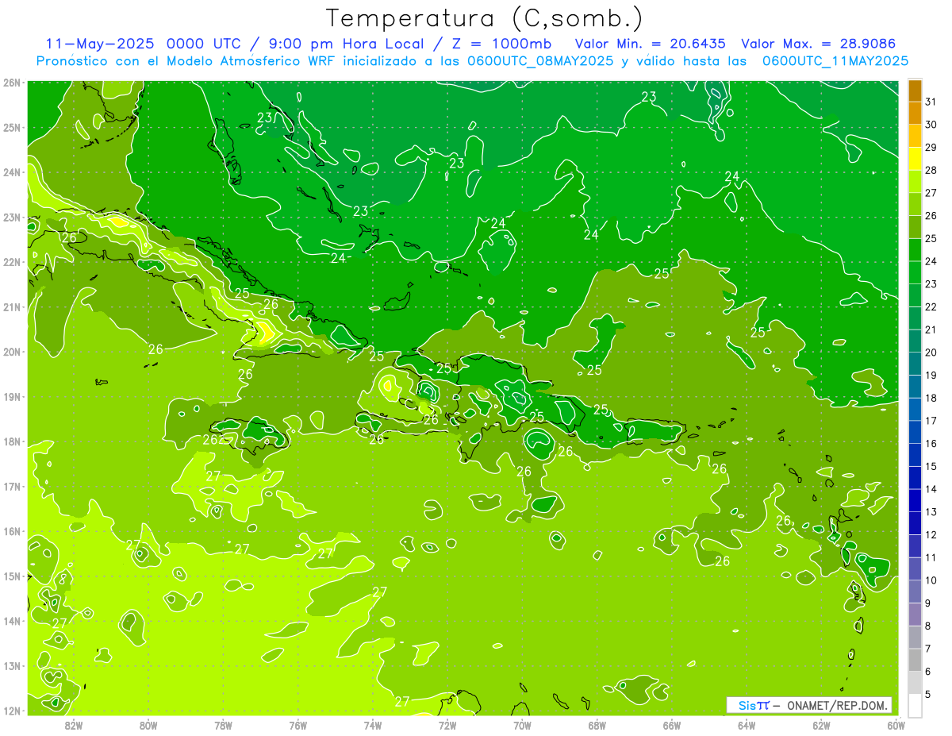
Task: Click the color legend value "20"
Action: [x=931, y=353]
